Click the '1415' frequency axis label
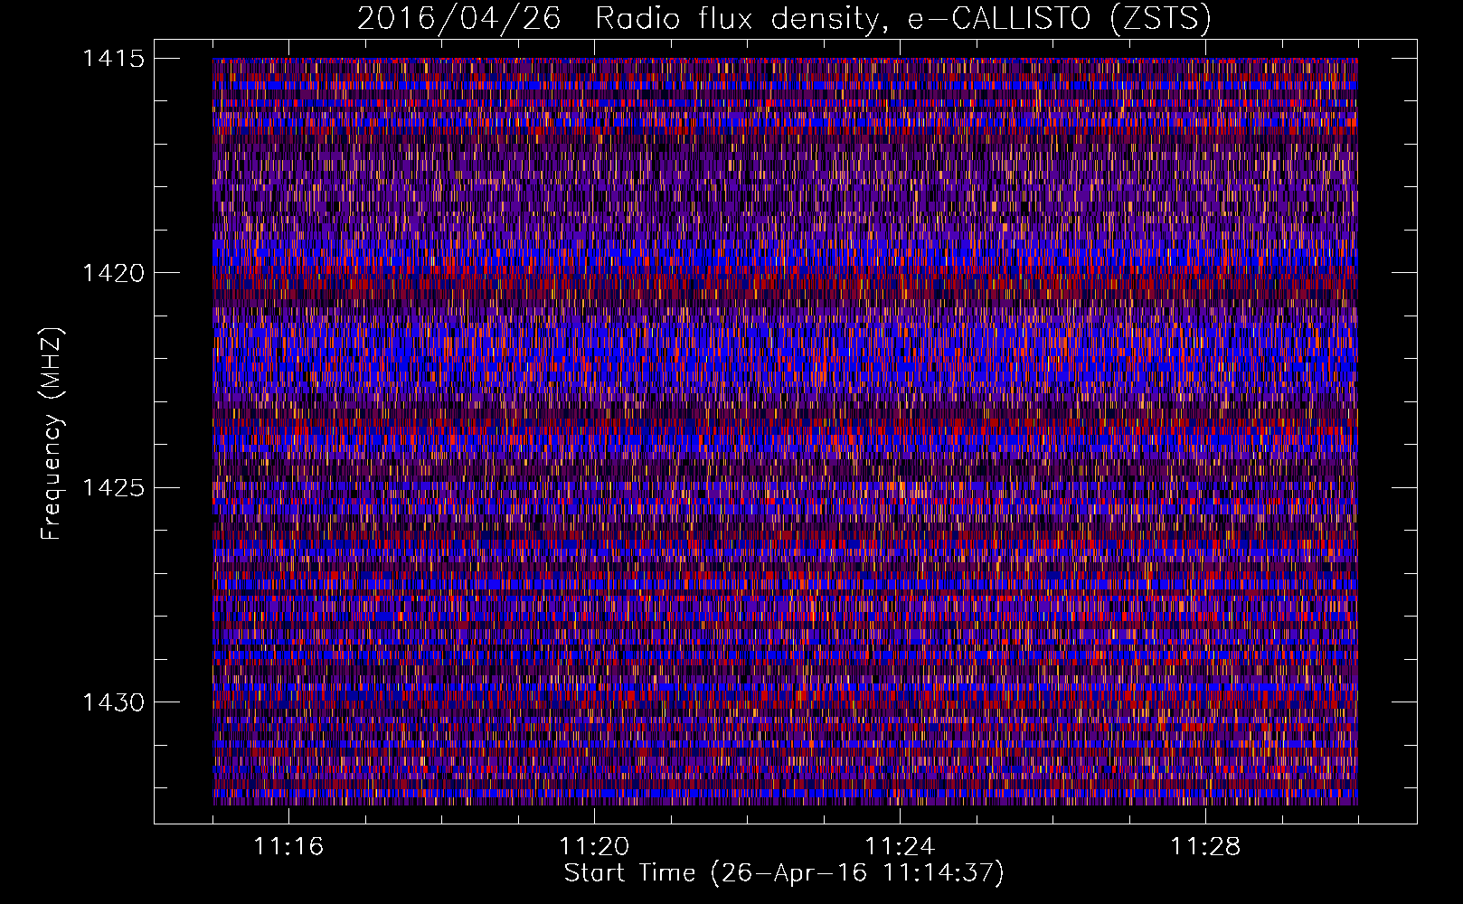Screen dimensions: 1463x904 tap(113, 59)
